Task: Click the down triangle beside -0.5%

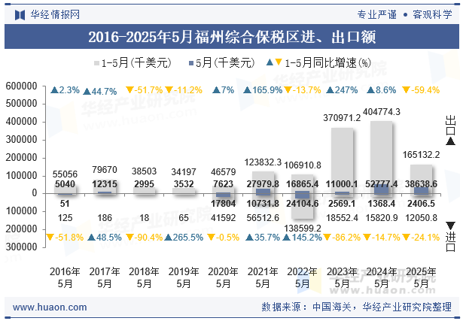Action: (211, 237)
